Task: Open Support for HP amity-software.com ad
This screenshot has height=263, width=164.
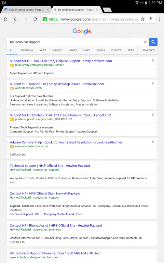Action: 61,61
